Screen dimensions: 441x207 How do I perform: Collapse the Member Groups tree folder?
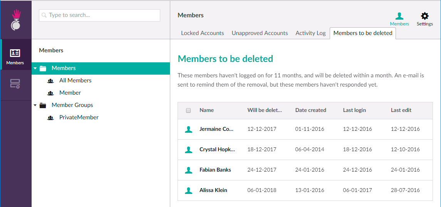coord(35,105)
